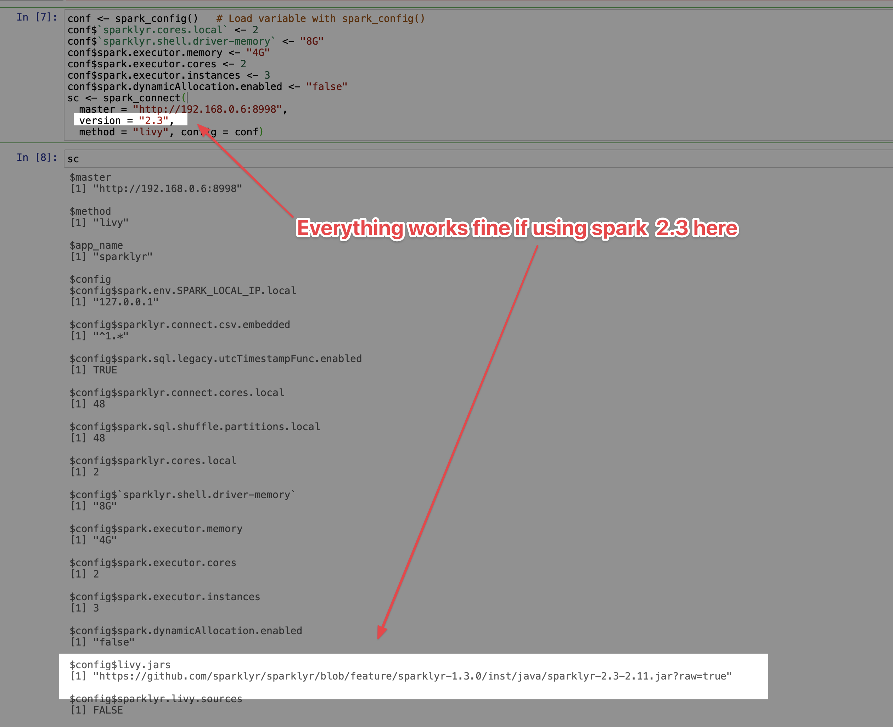Click the conf$spark.executor.instances line in code
This screenshot has height=727, width=893.
(x=168, y=75)
